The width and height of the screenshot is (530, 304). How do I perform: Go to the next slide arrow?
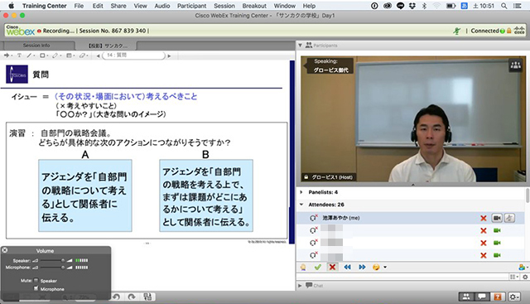point(169,55)
